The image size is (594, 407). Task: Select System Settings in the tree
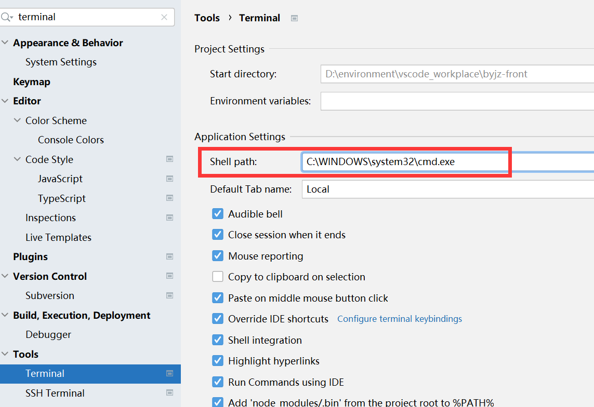(61, 62)
